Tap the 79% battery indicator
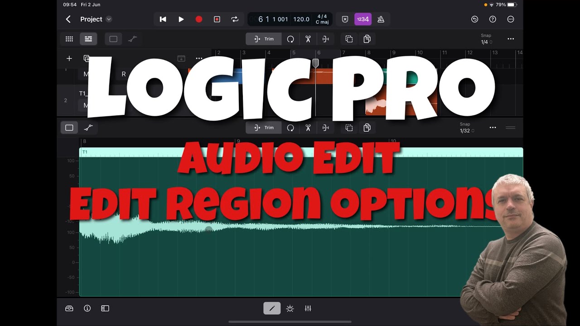The image size is (580, 326). coord(506,5)
